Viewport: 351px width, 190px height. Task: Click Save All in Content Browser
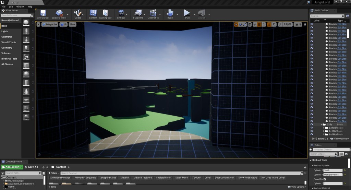tap(31, 167)
